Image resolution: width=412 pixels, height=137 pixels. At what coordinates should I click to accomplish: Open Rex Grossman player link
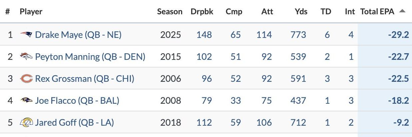[84, 79]
